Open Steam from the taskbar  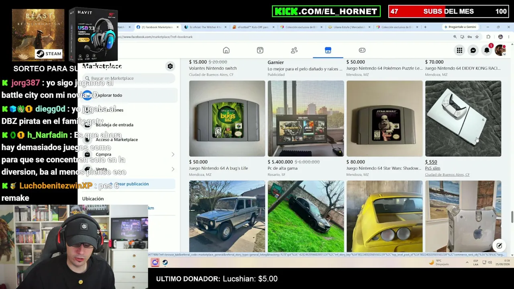pyautogui.click(x=165, y=263)
